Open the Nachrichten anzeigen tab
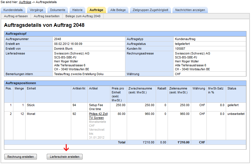The image size is (251, 164). [190, 10]
